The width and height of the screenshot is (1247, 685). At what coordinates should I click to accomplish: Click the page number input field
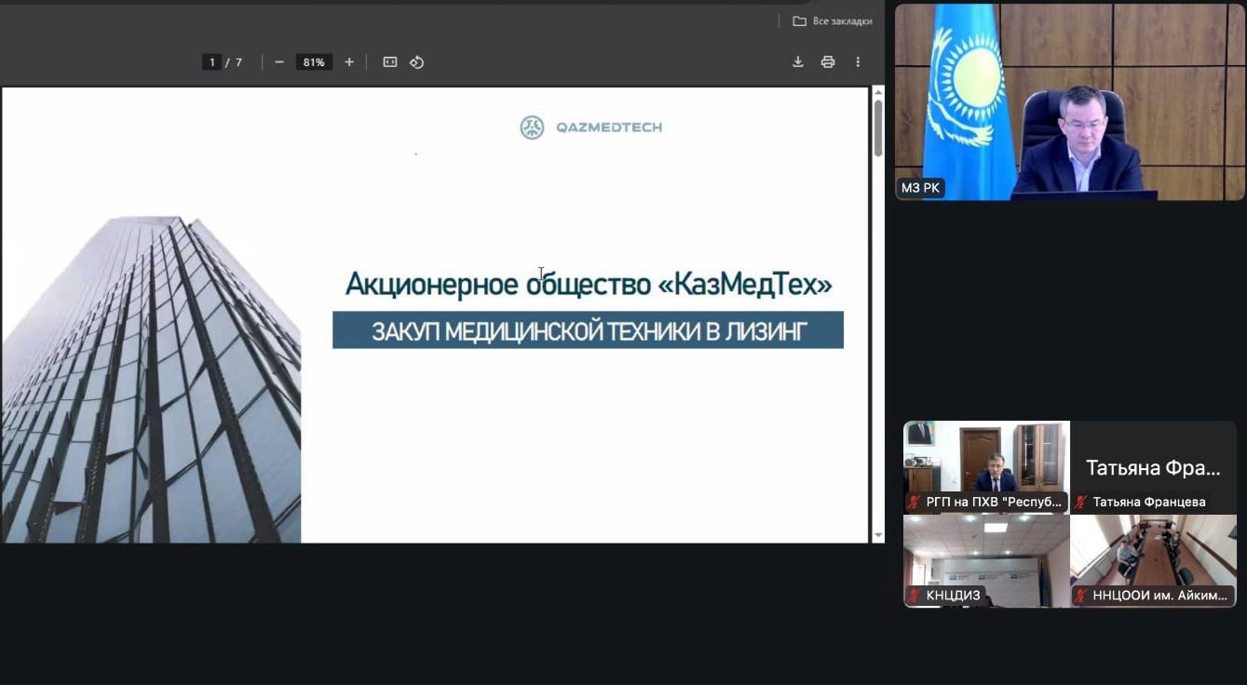click(211, 62)
